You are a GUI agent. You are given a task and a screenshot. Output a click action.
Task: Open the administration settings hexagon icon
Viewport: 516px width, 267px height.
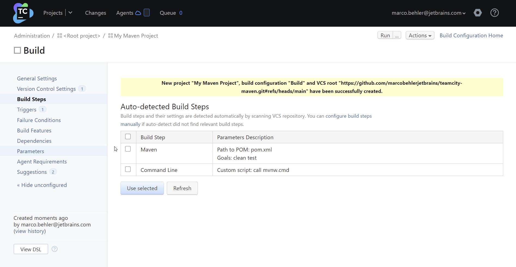tap(478, 13)
